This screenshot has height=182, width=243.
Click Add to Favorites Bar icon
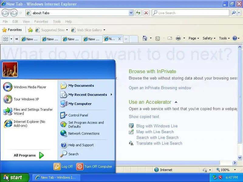pyautogui.click(x=30, y=30)
